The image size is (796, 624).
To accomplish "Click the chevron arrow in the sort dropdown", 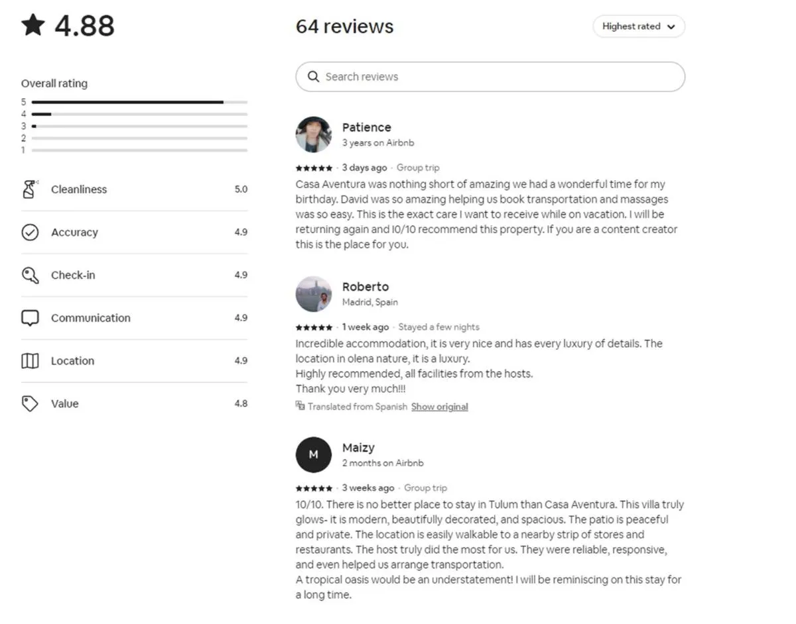I will tap(671, 27).
